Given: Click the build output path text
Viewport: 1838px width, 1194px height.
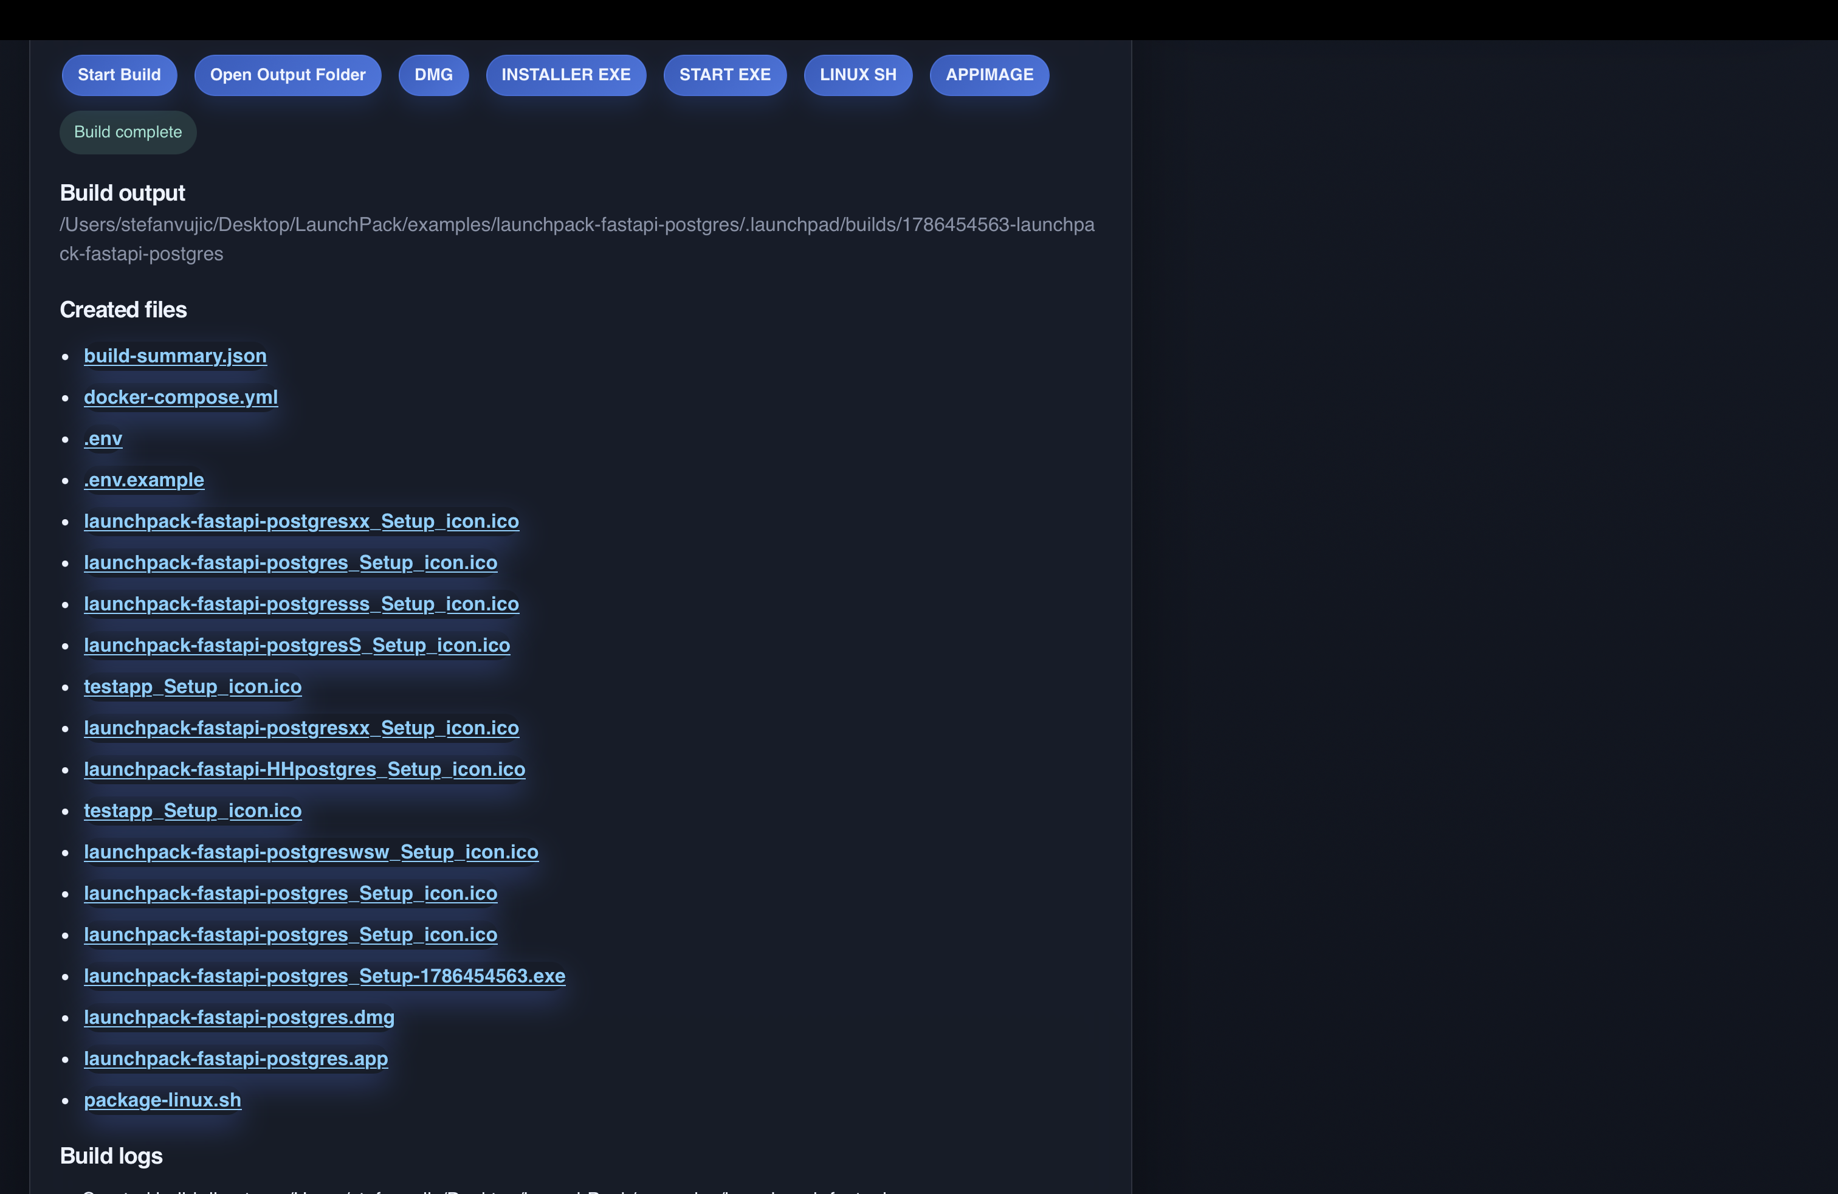Looking at the screenshot, I should (x=577, y=240).
